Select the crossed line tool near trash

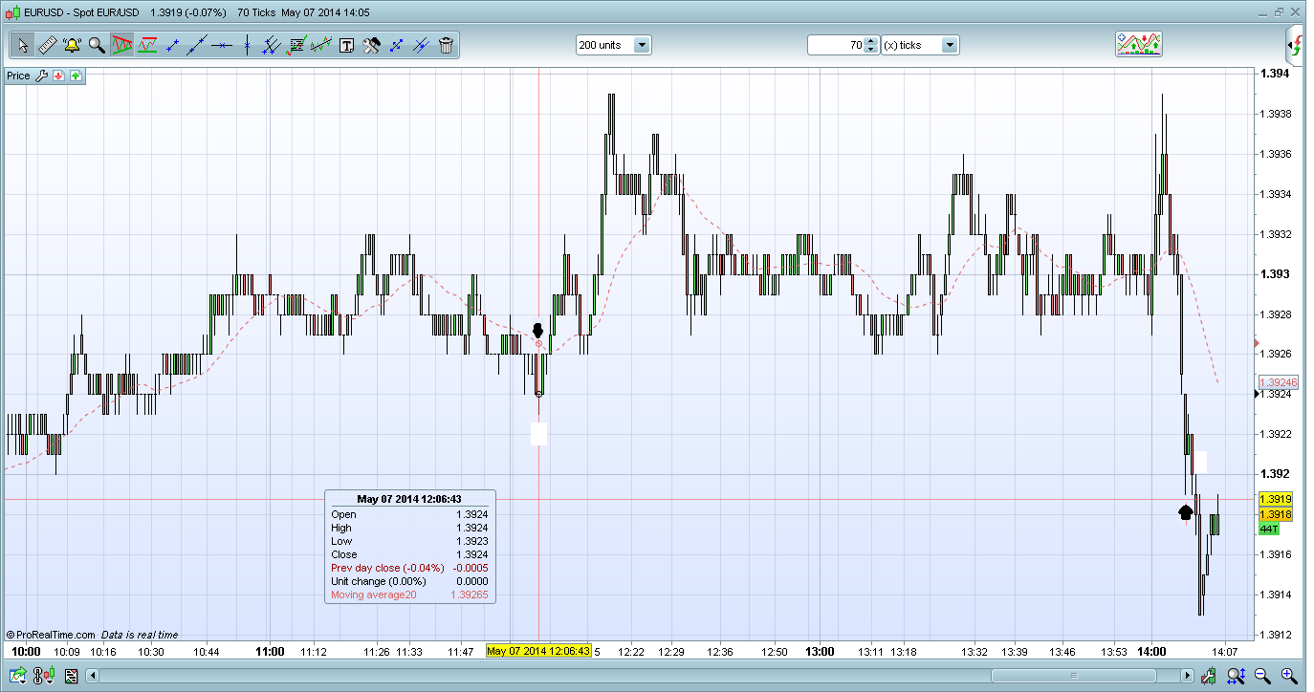422,45
